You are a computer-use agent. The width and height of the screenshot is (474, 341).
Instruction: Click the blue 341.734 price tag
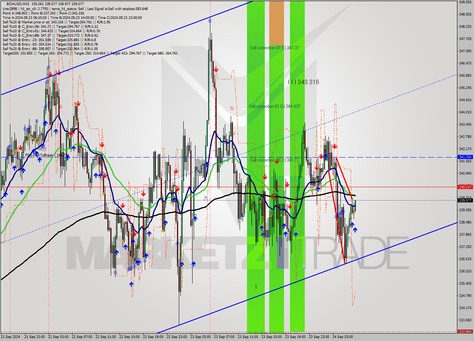[x=465, y=157]
